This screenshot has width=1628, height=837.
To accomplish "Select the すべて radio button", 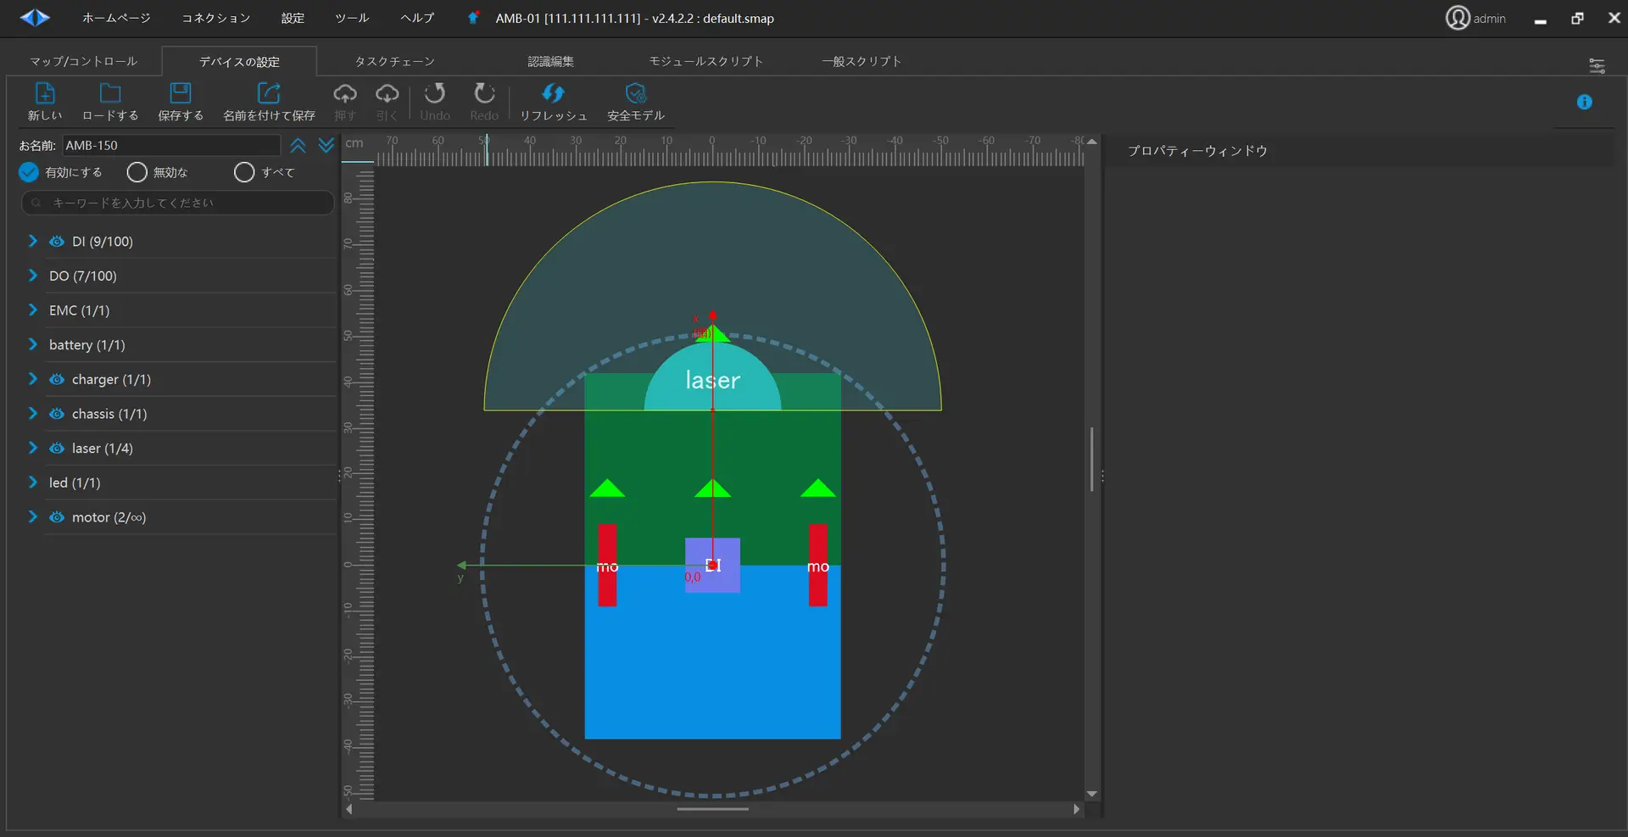I will click(244, 173).
